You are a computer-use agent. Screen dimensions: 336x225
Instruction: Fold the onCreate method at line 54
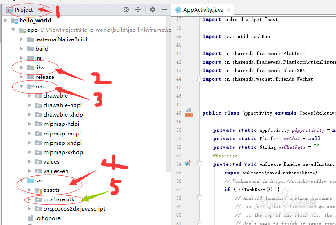199,164
